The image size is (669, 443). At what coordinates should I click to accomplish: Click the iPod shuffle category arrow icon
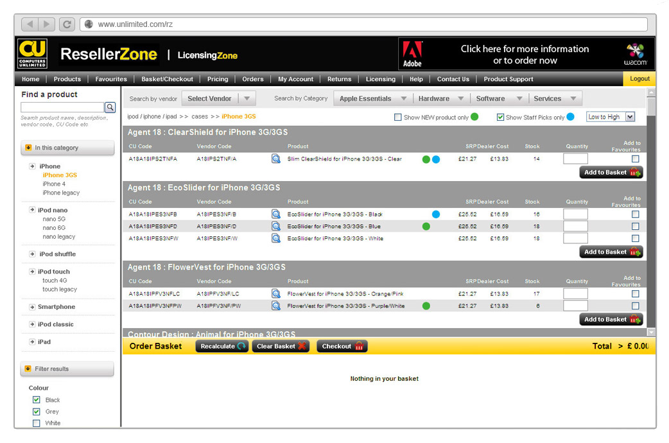pos(32,254)
